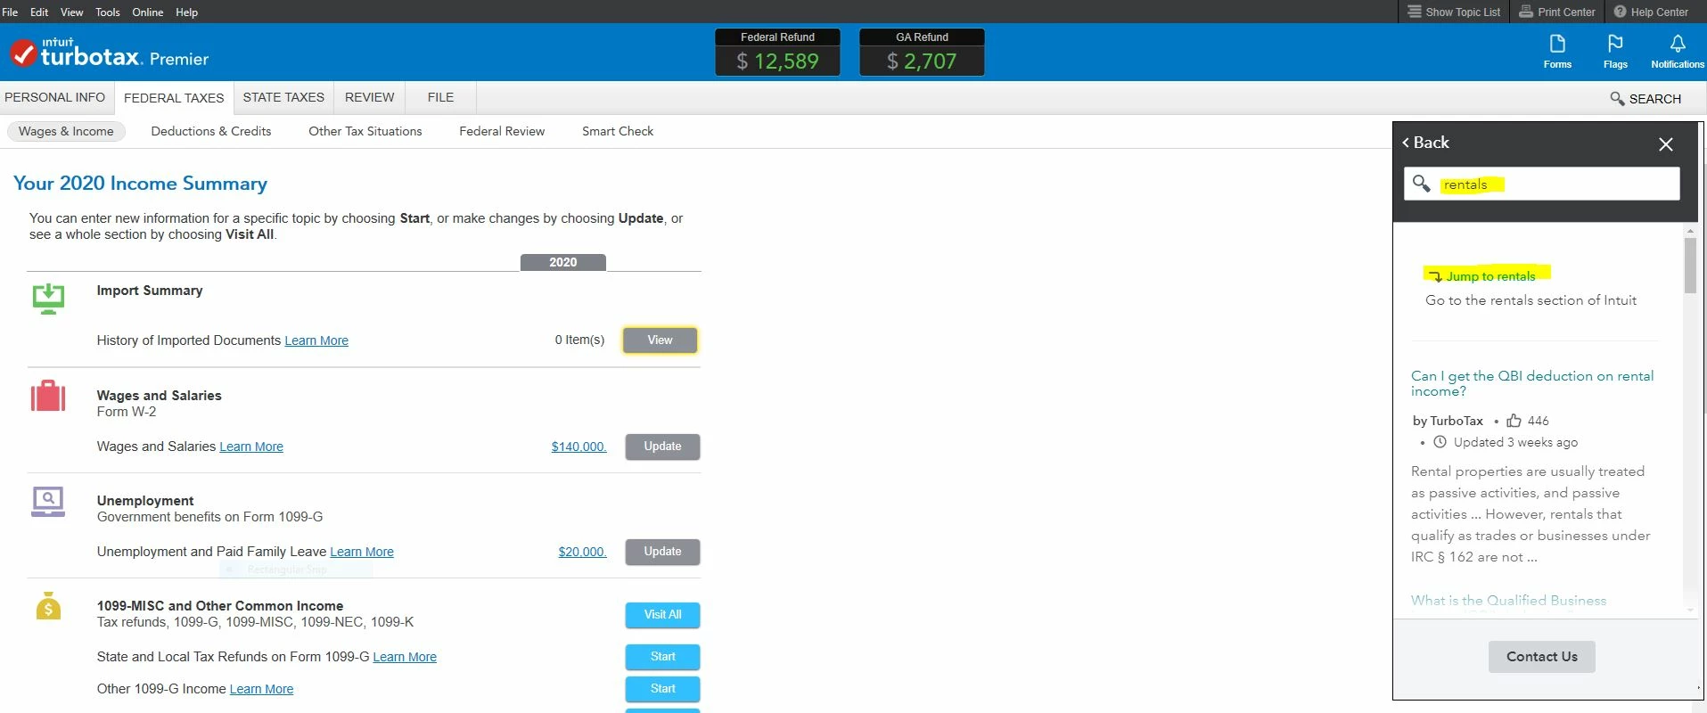Open the Forms icon in header
This screenshot has width=1707, height=713.
point(1557,52)
